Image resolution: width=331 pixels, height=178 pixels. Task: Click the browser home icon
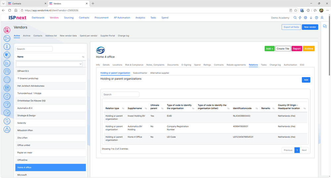16,10
